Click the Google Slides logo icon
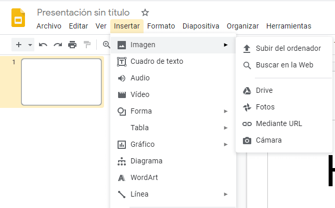This screenshot has height=208, width=335. (18, 18)
